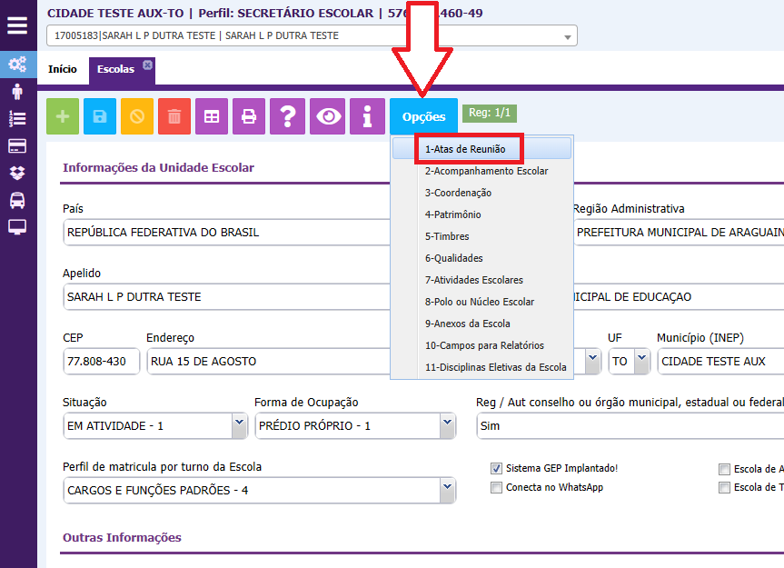Close the Escolas tab
This screenshot has height=568, width=784.
pos(148,65)
